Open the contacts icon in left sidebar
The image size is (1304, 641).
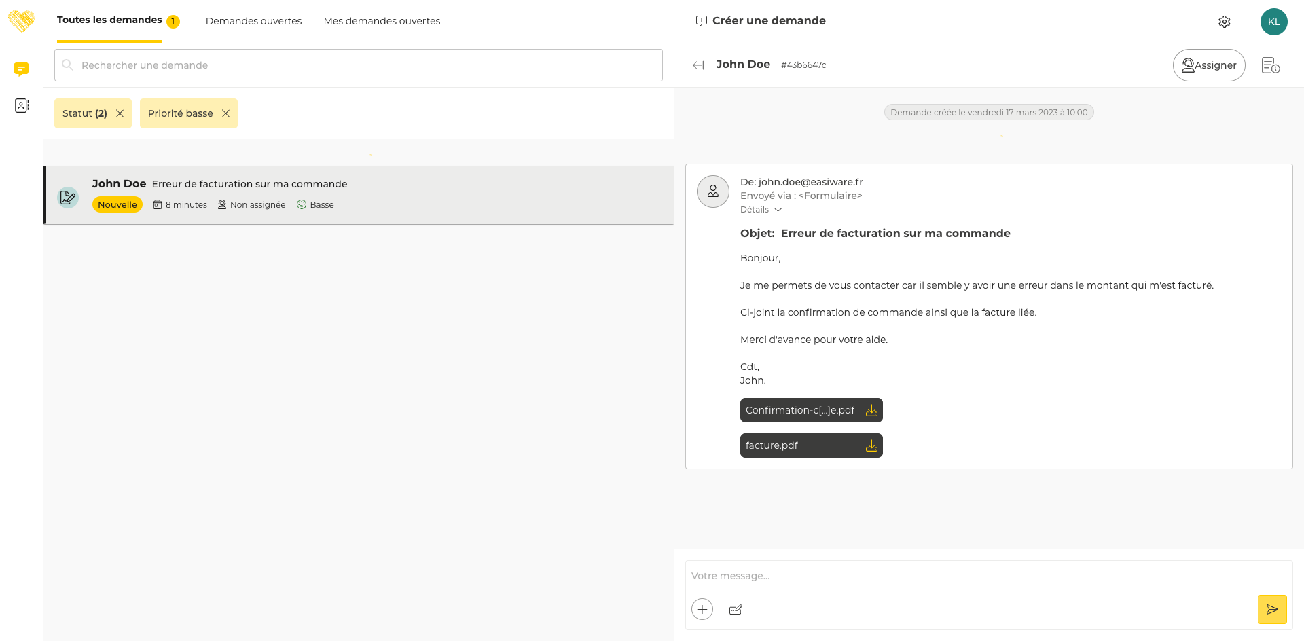click(21, 106)
